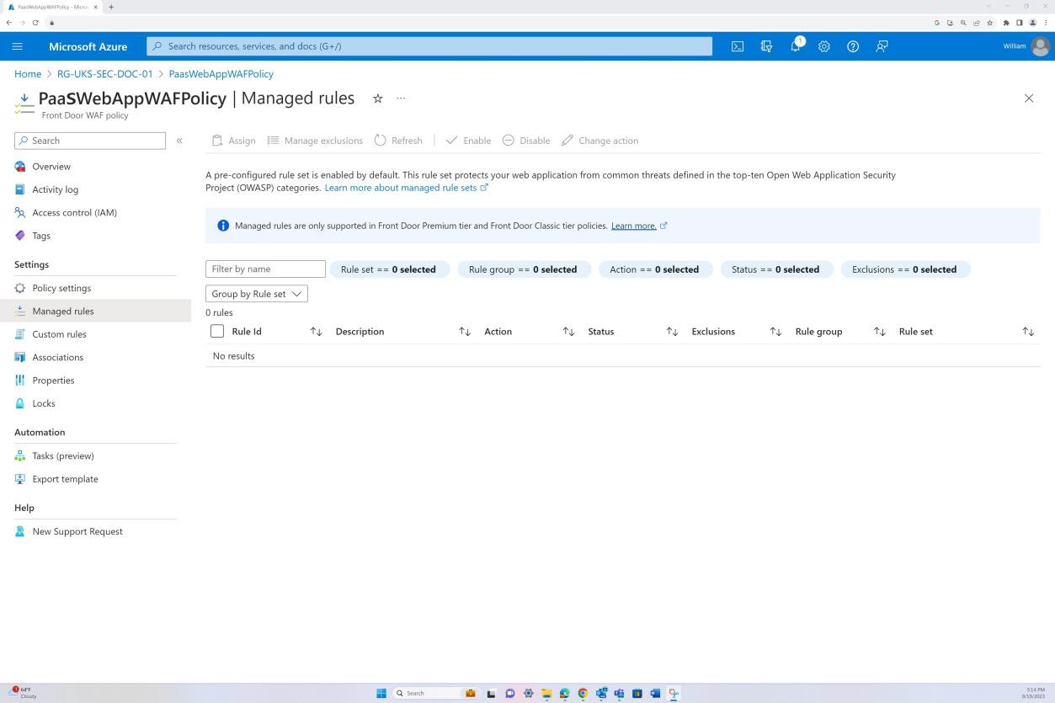
Task: Click the RG-UKS-SEC-DOC-01 breadcrumb
Action: click(x=104, y=73)
